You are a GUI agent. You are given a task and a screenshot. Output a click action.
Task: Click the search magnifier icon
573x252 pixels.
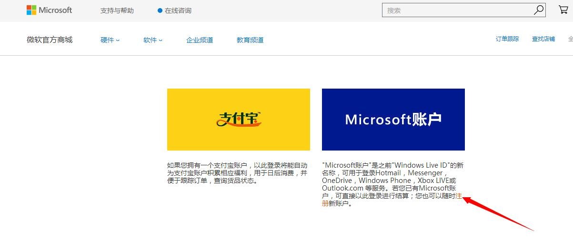[x=538, y=10]
